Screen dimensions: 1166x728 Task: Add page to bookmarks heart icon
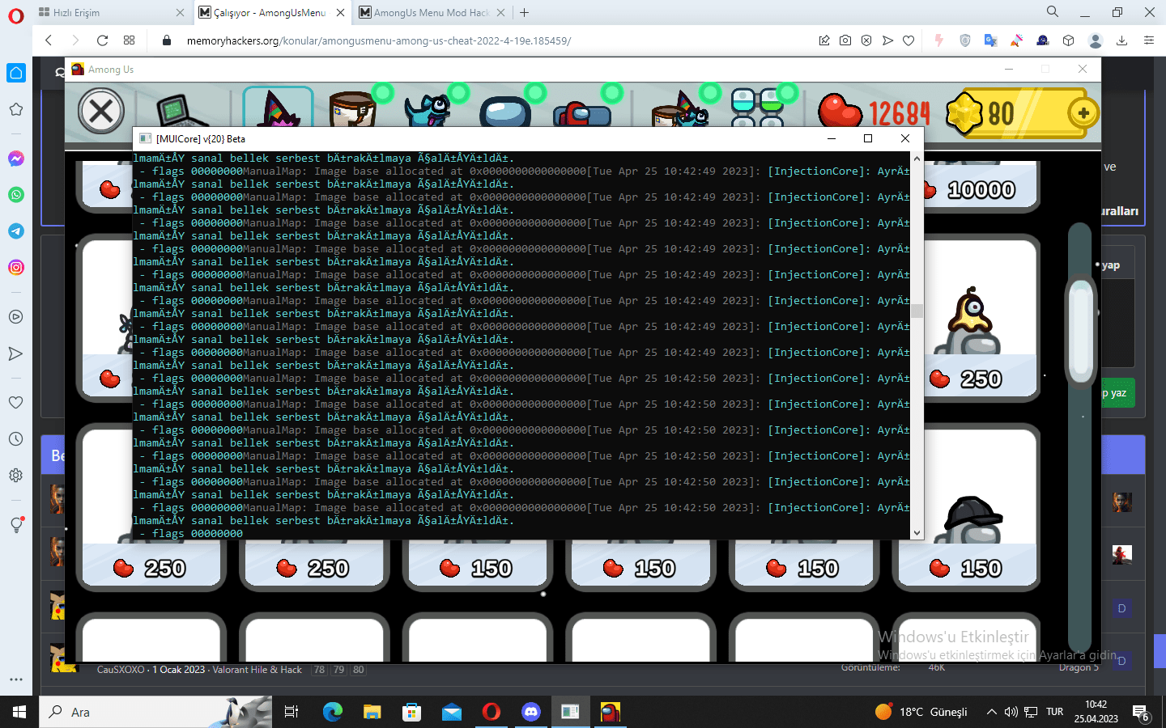click(909, 40)
